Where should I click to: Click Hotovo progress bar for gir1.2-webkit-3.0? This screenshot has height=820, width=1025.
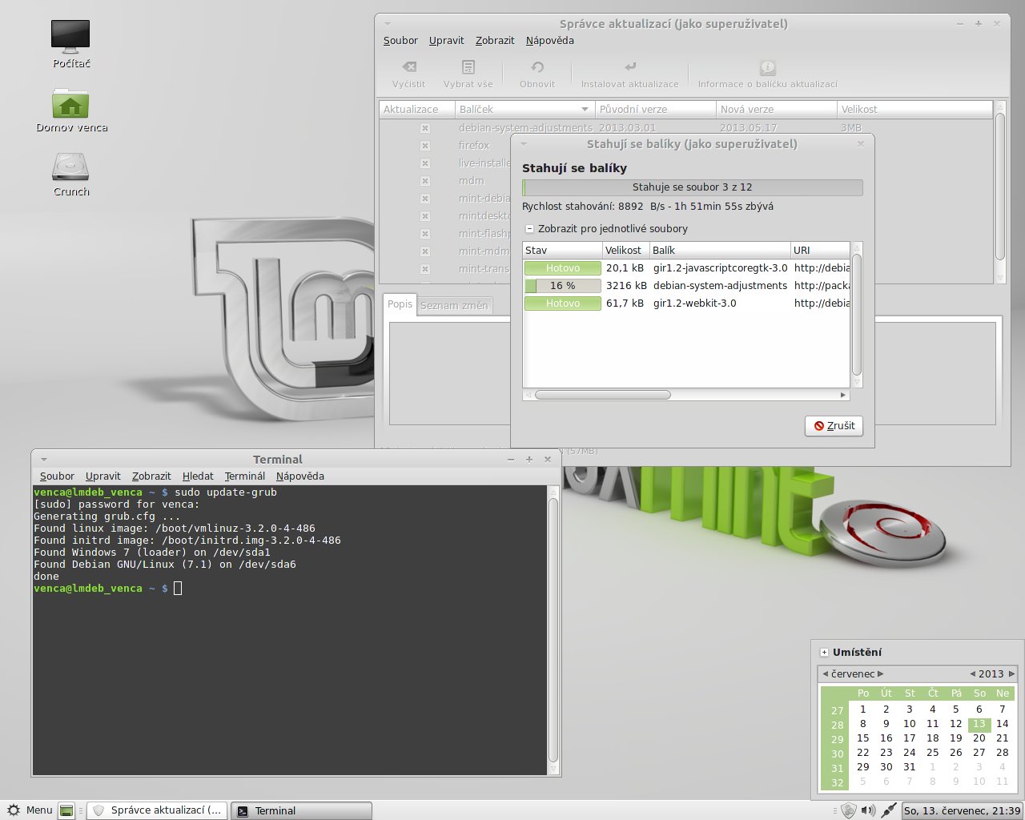pyautogui.click(x=562, y=303)
